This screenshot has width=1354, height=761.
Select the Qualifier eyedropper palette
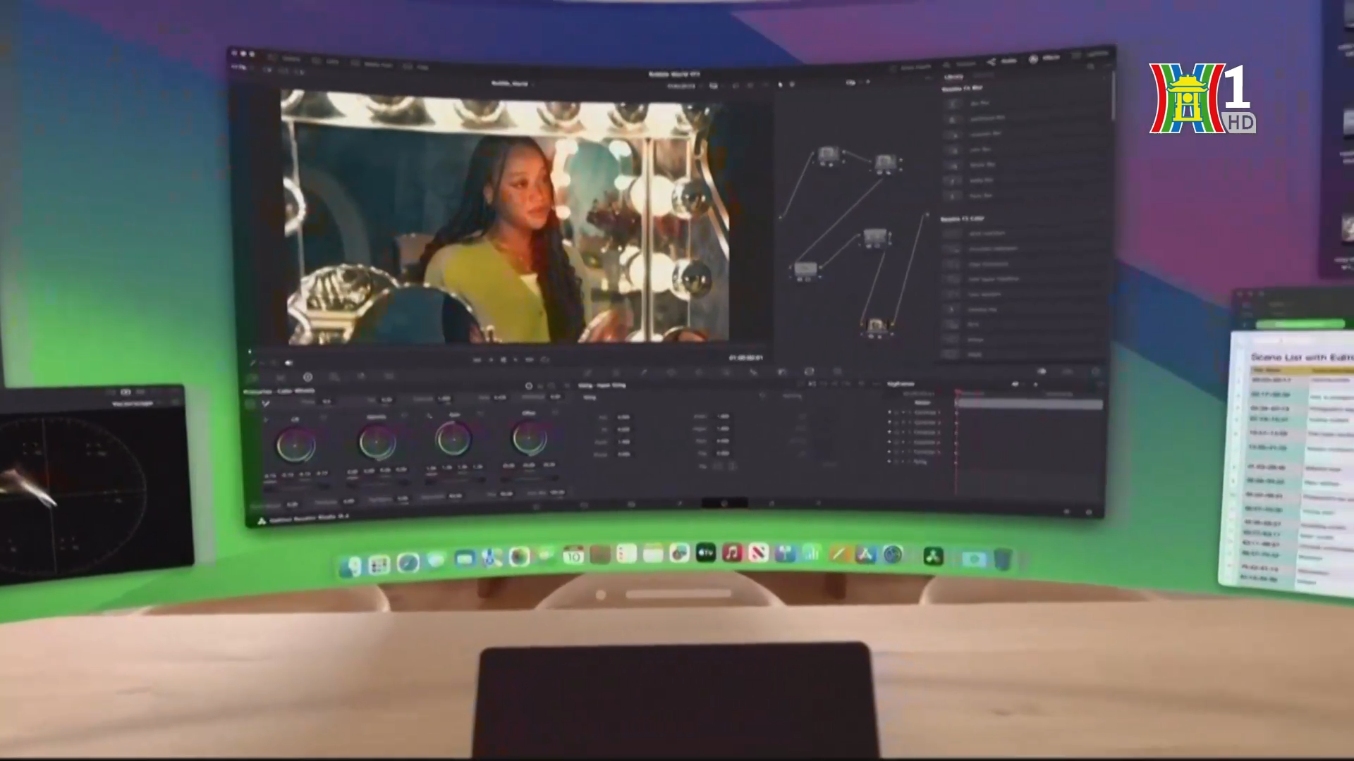pos(644,372)
